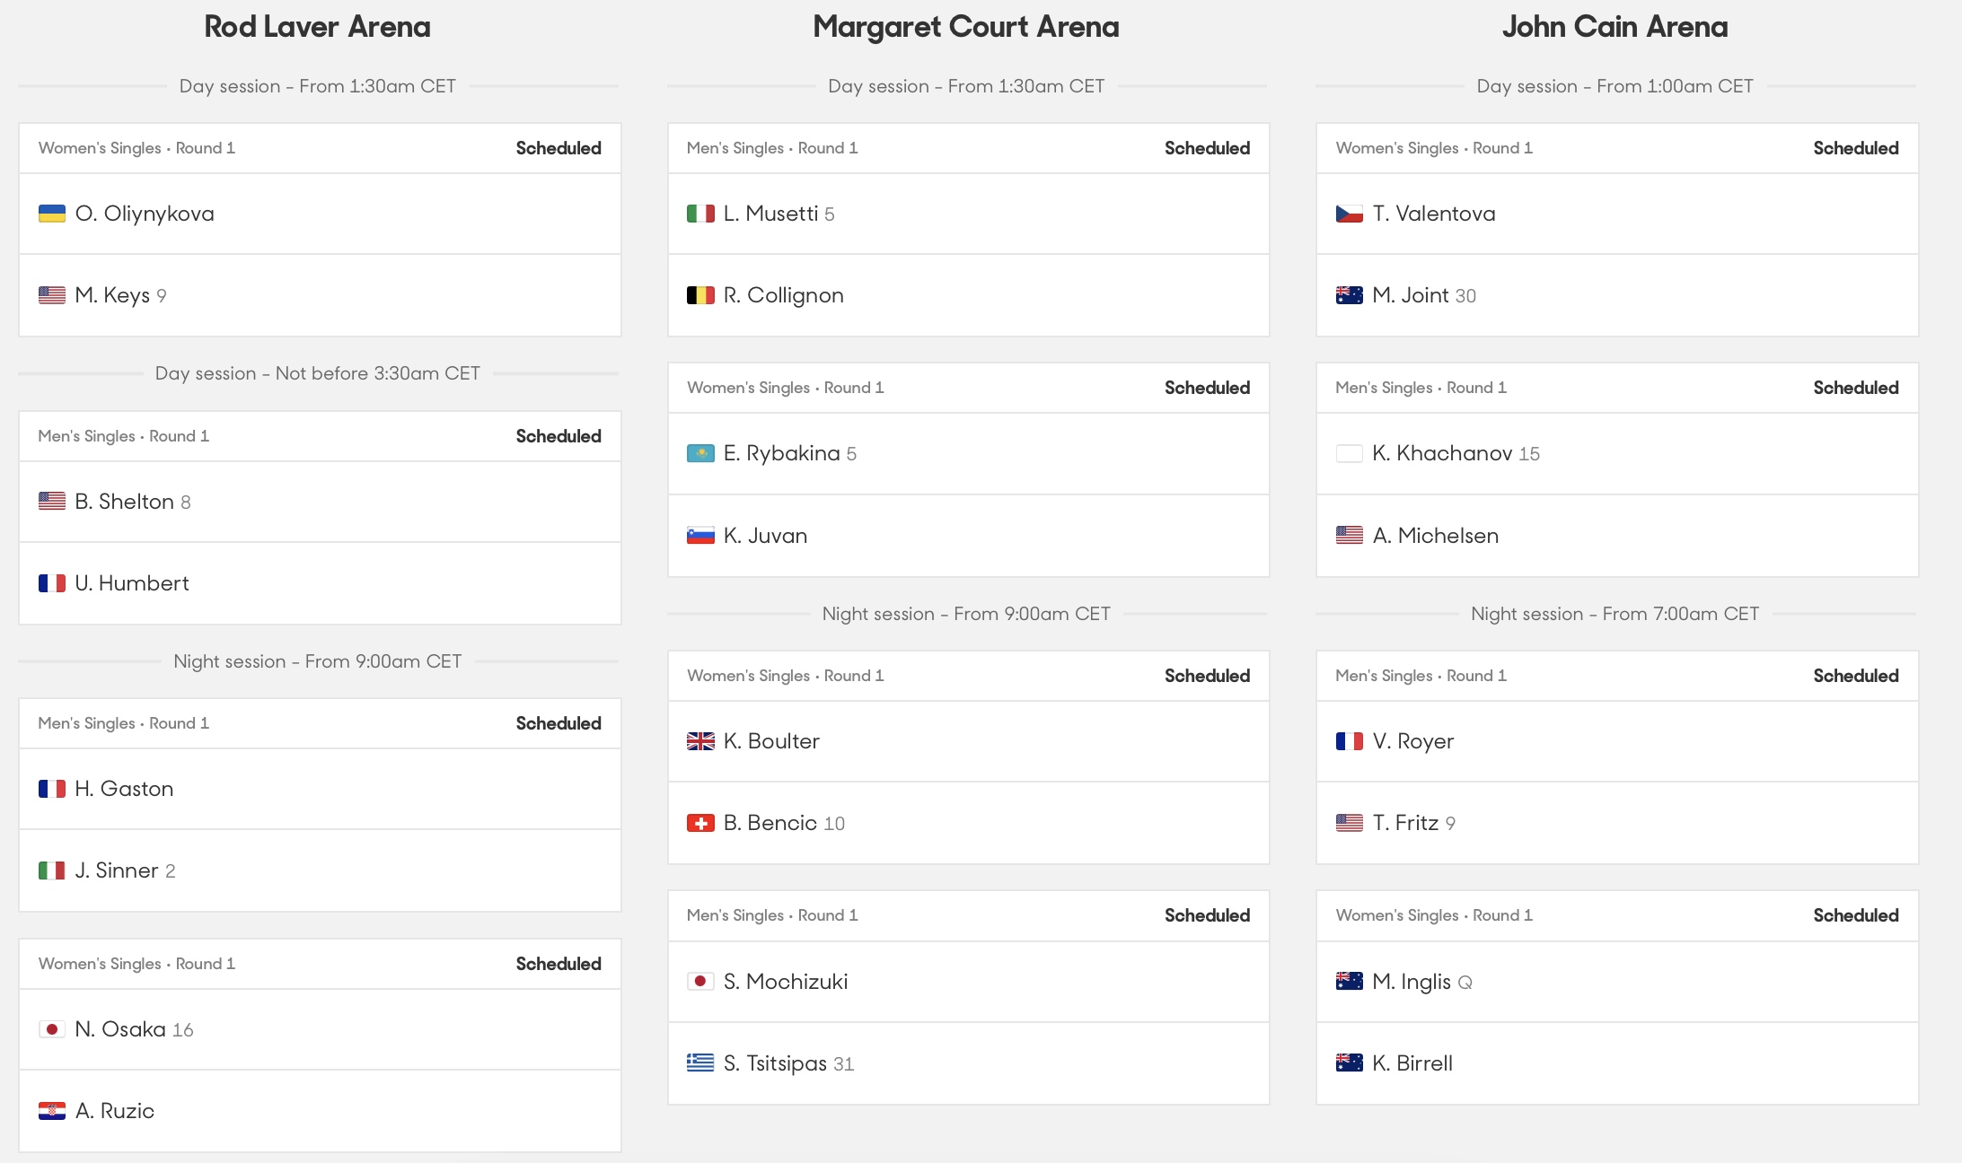Expand the Night session From 9:00am CET section
This screenshot has width=1962, height=1163.
click(x=319, y=661)
